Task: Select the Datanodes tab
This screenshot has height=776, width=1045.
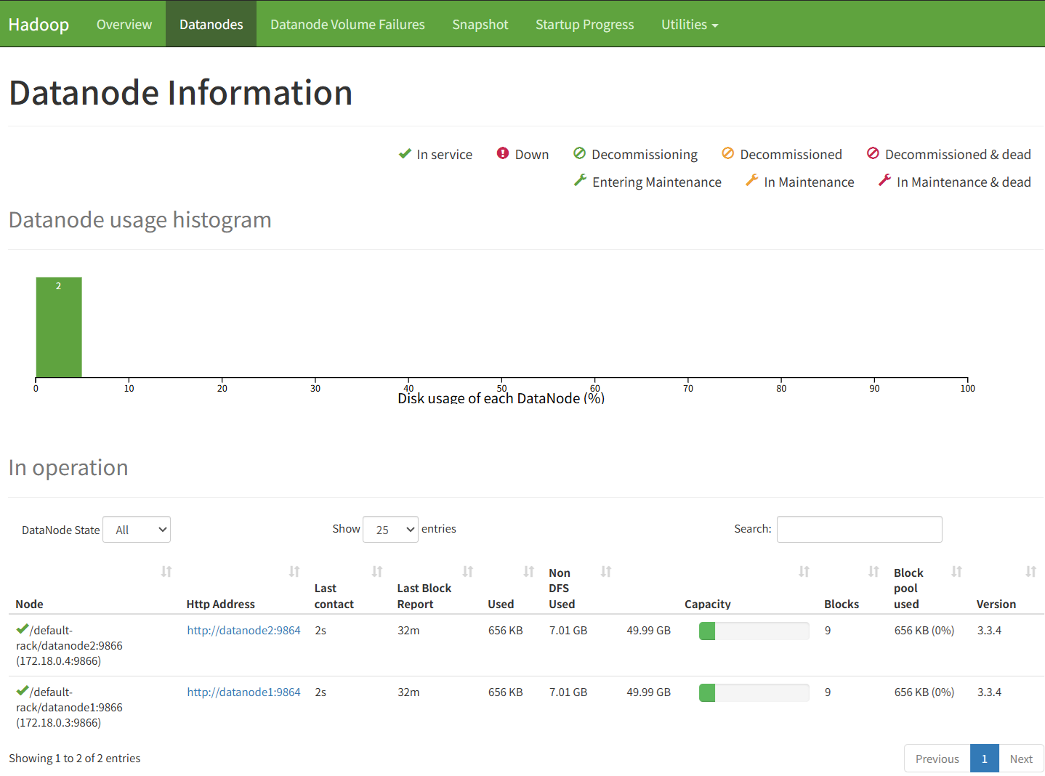Action: pyautogui.click(x=211, y=25)
